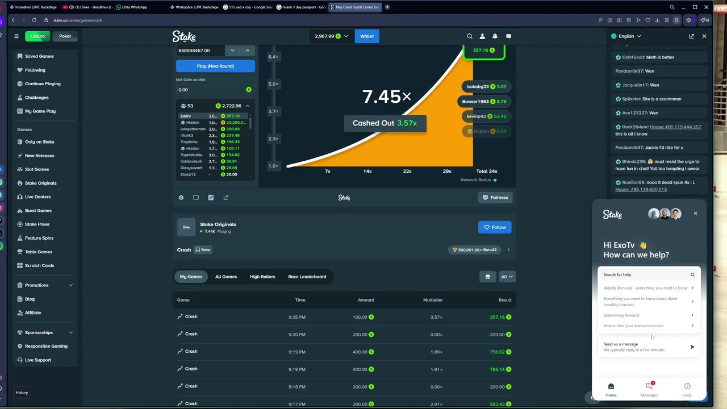727x409 pixels.
Task: Close the Stake help widget
Action: [695, 214]
